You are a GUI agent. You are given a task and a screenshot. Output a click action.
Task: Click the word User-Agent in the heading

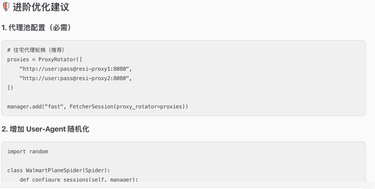coord(46,129)
